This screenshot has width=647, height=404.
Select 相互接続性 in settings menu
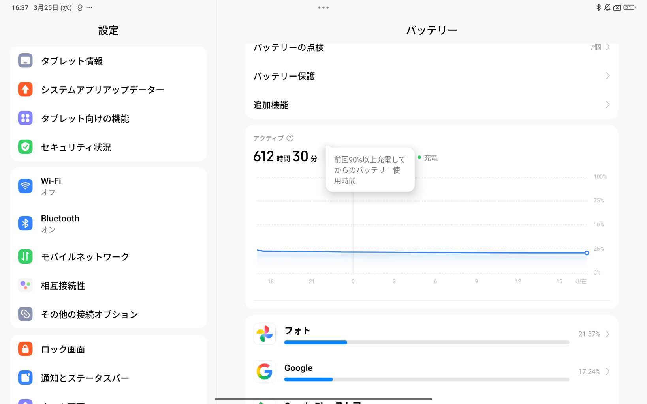coord(63,286)
